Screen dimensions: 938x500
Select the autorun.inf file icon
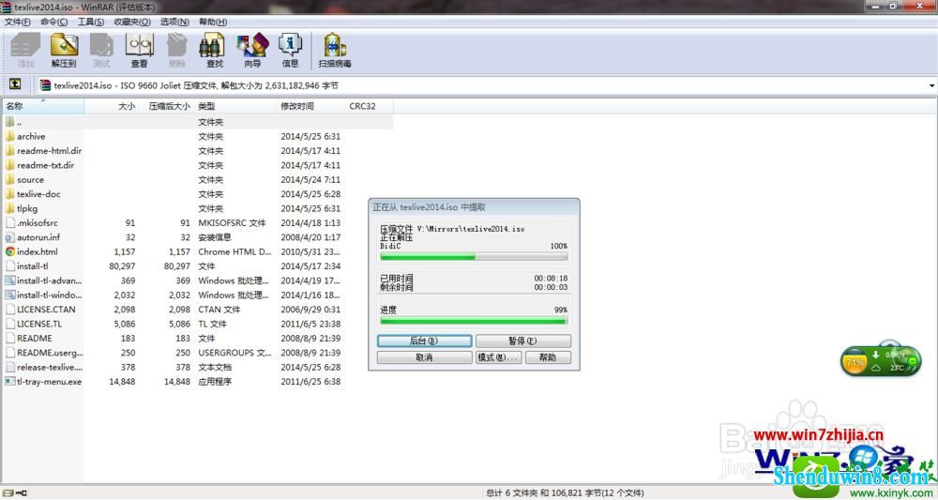(10, 237)
